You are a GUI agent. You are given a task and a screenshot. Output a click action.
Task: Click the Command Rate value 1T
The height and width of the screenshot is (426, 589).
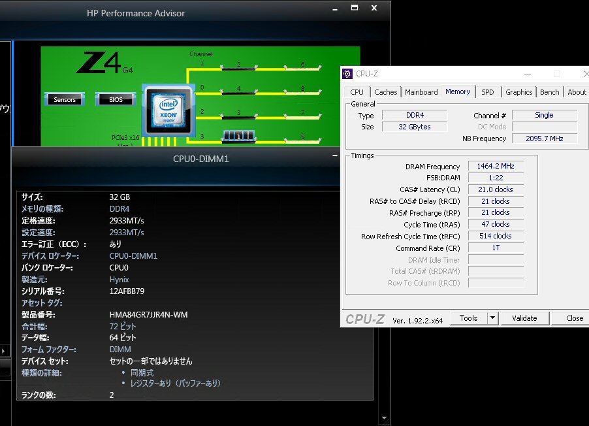coord(496,248)
